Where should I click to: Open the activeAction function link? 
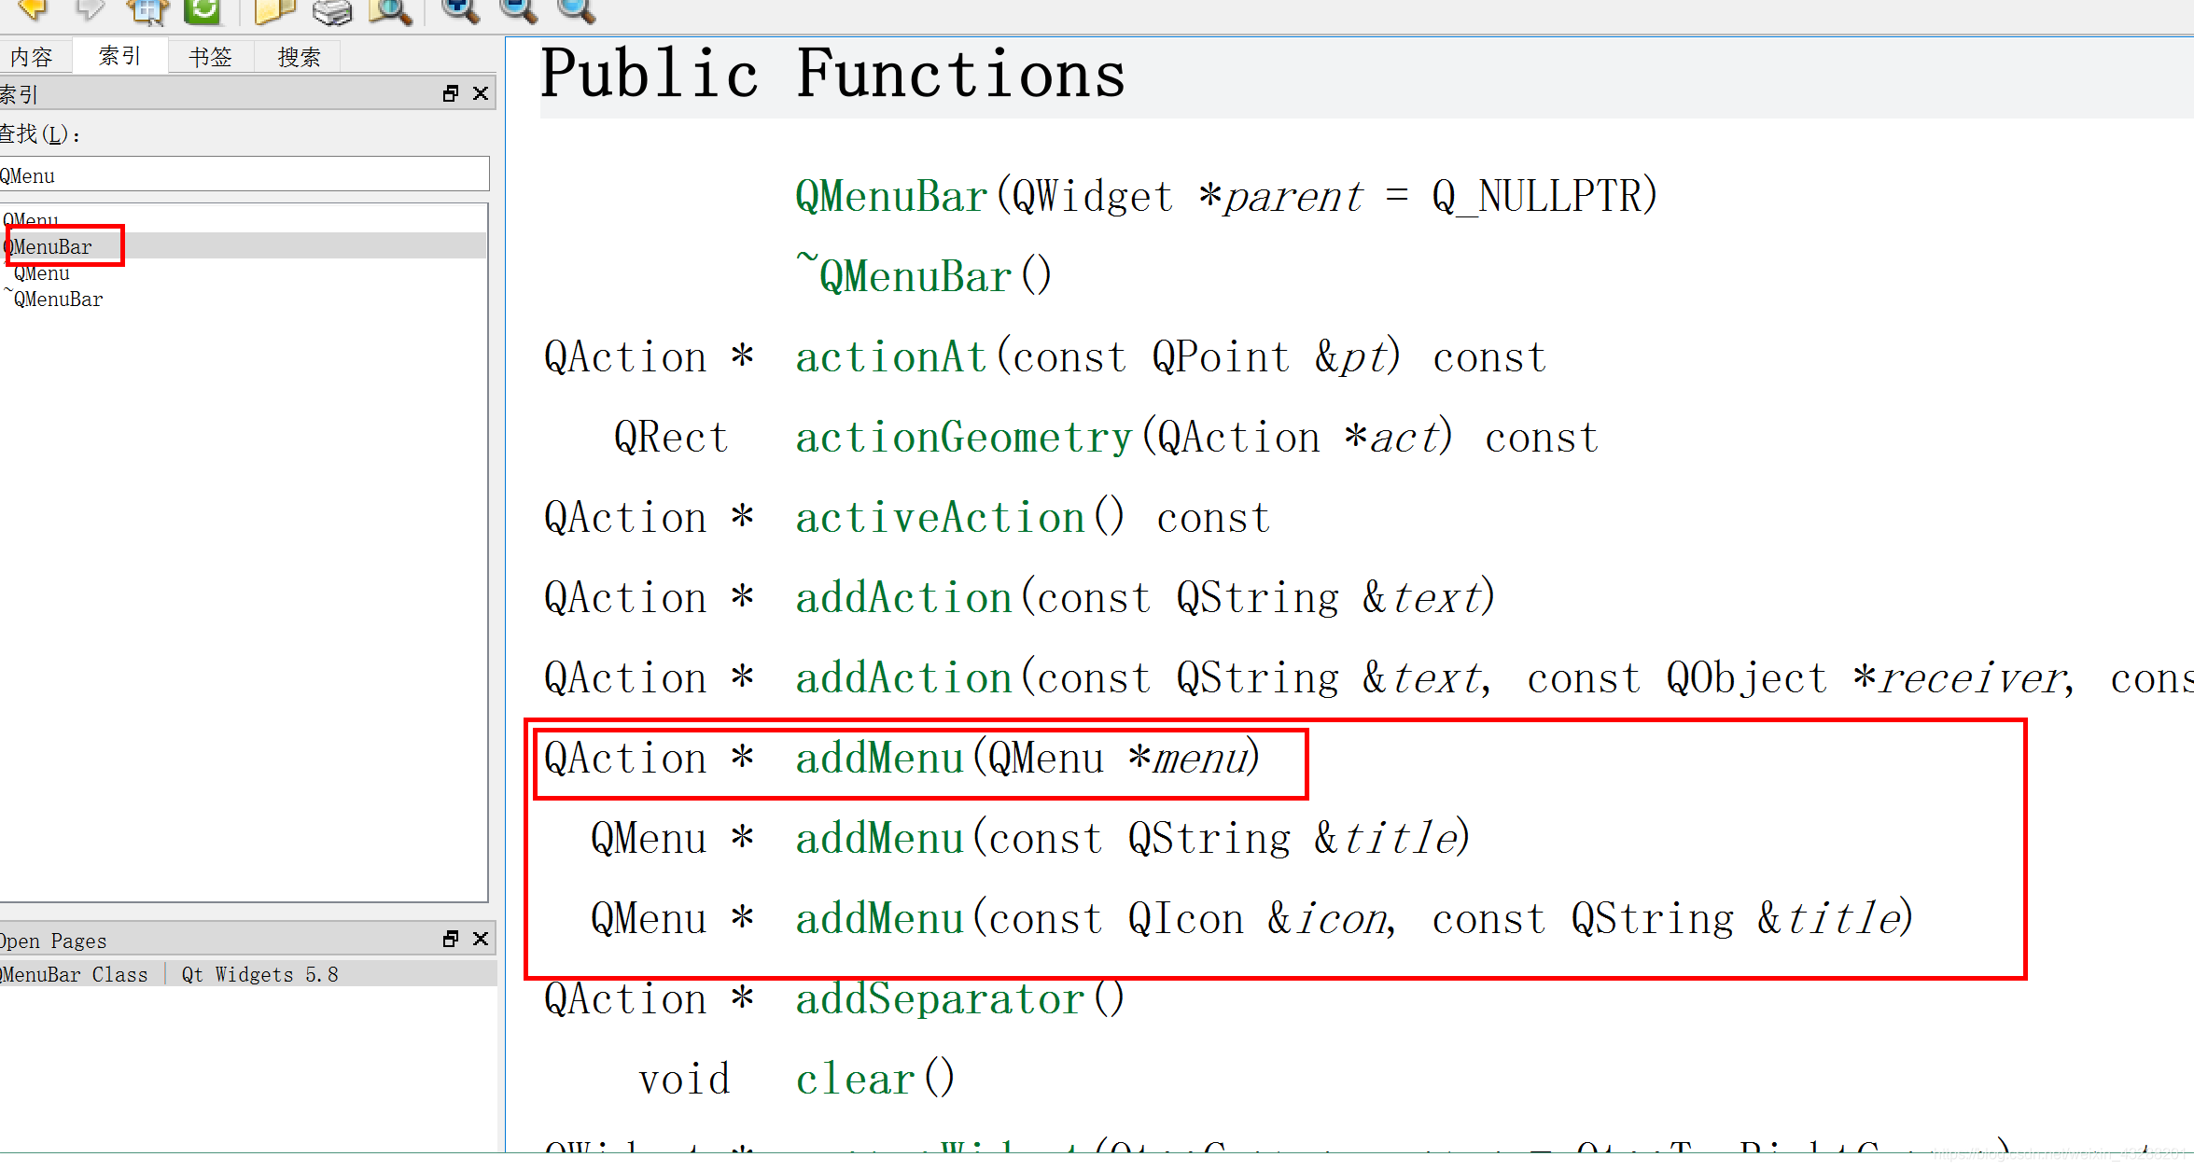click(941, 518)
